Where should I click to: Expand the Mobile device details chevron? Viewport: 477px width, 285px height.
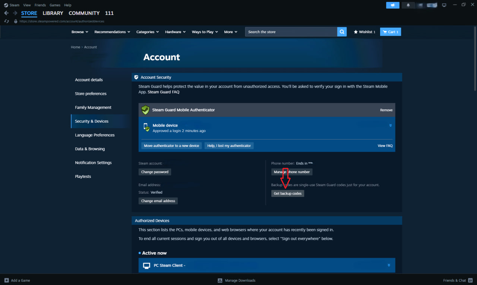click(x=390, y=125)
